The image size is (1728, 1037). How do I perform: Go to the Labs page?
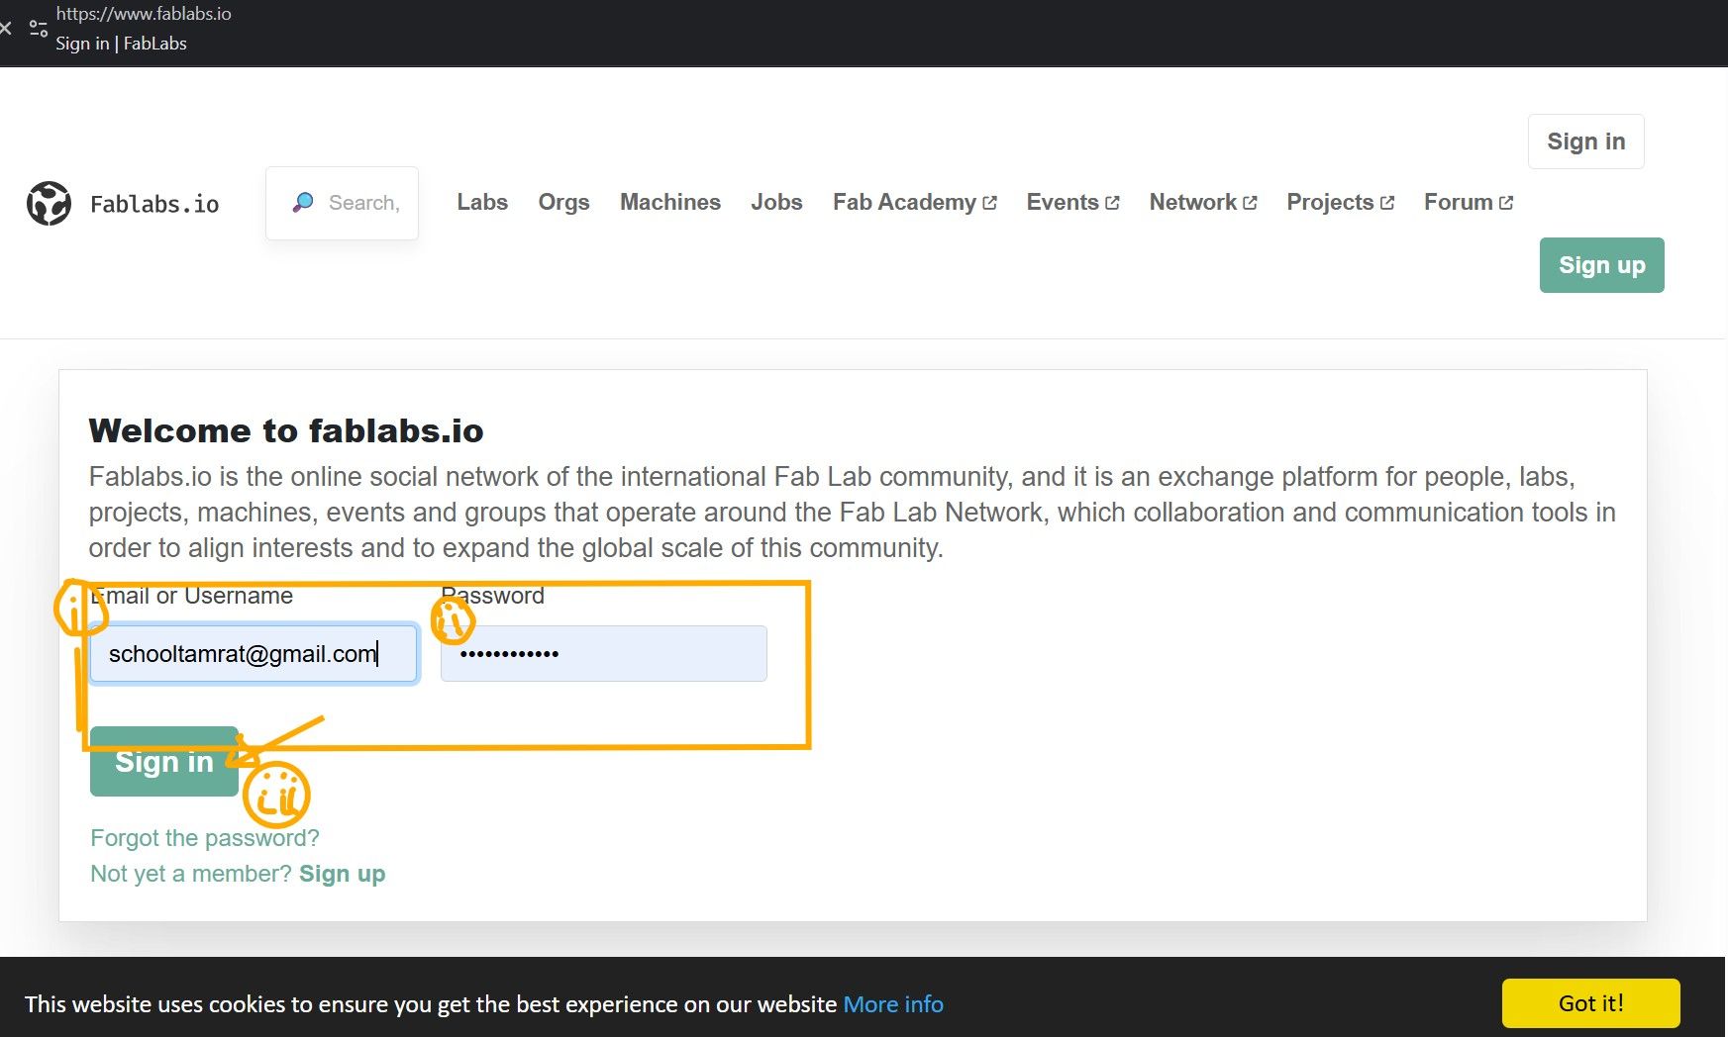[x=482, y=202]
